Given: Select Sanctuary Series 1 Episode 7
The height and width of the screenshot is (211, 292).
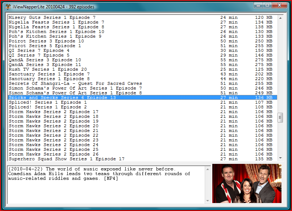Looking at the screenshot, I should (x=143, y=74).
